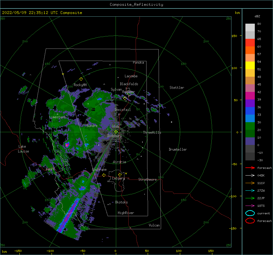273x255 pixels.
Task: Click the Lake Louise label
Action: click(x=23, y=149)
